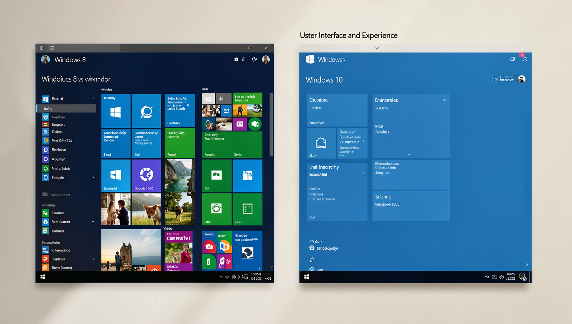Open the blue package tile right of Url tile
Image resolution: width=572 pixels, height=324 pixels.
(x=247, y=176)
